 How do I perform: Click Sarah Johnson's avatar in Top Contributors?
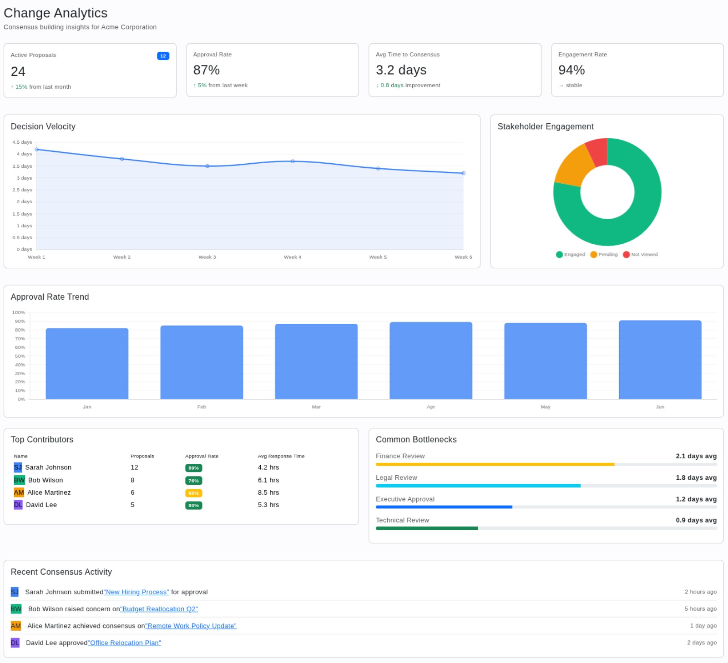(18, 467)
